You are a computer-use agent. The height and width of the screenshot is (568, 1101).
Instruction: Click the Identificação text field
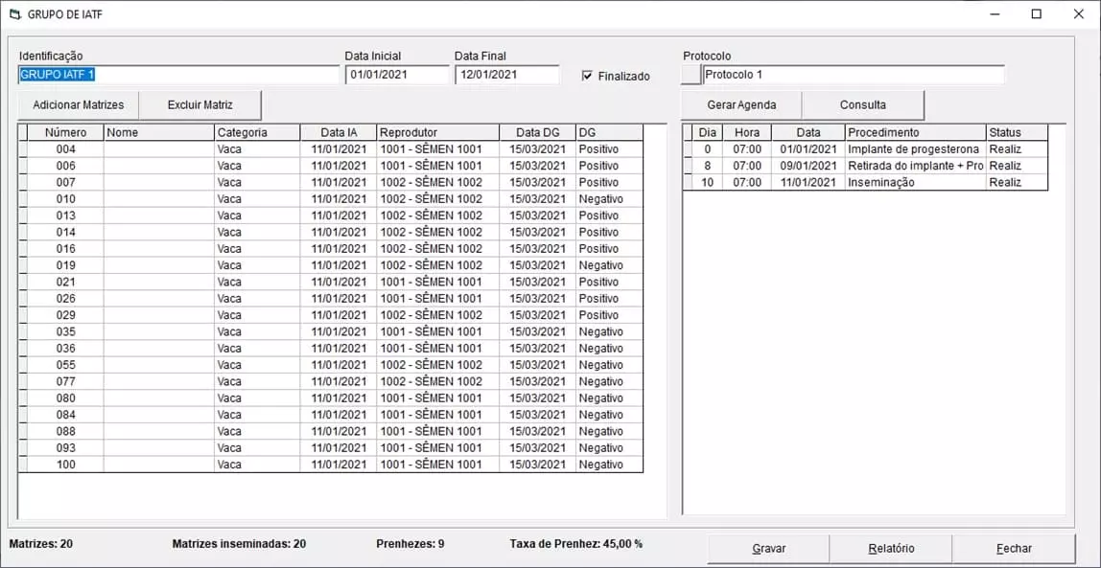click(x=178, y=75)
